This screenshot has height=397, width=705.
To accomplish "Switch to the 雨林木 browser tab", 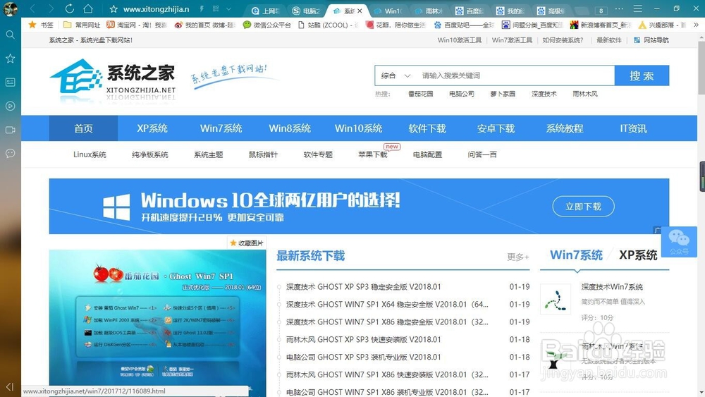I will pos(429,11).
